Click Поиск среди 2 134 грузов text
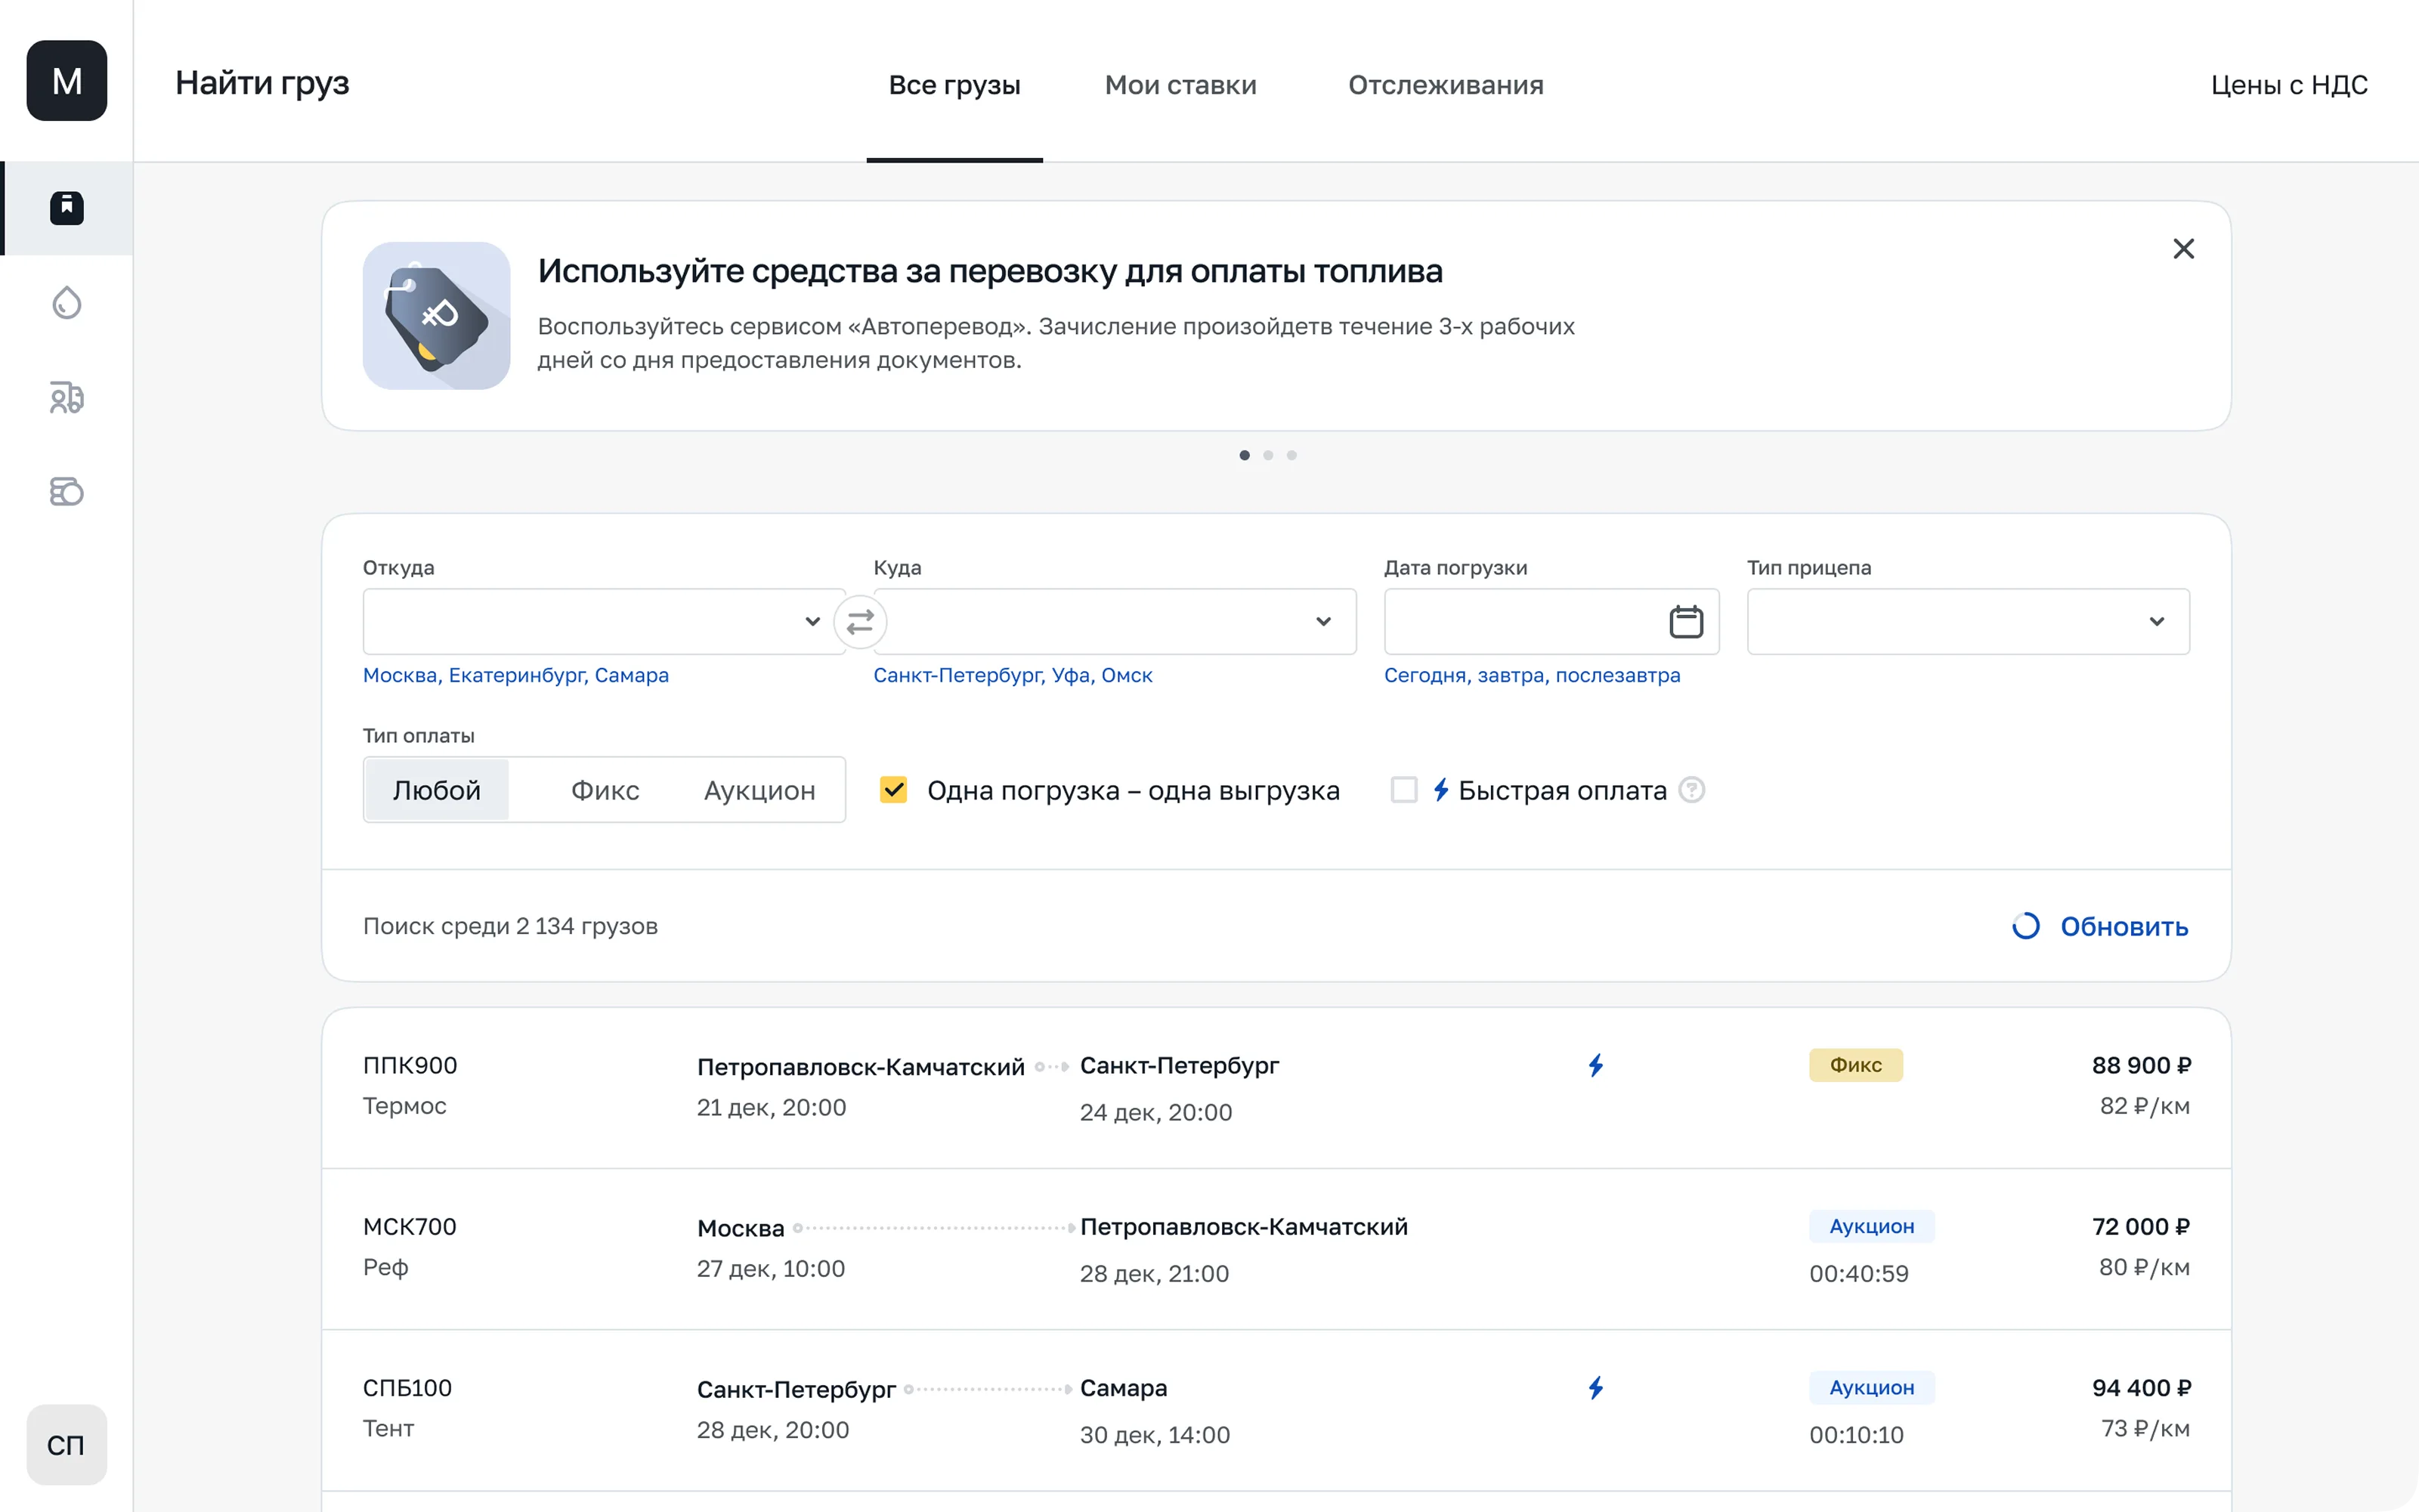Viewport: 2419px width, 1512px height. (x=510, y=926)
